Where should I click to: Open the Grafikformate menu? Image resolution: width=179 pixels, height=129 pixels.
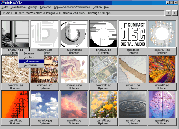click(18, 7)
